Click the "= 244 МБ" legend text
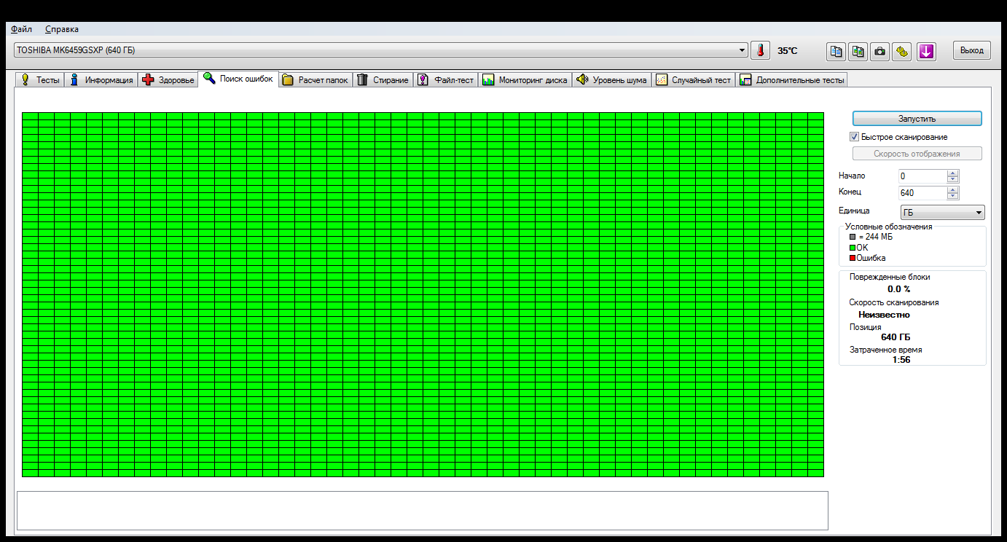 pyautogui.click(x=875, y=237)
